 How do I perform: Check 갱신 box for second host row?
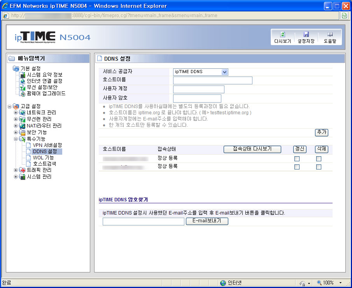click(297, 167)
